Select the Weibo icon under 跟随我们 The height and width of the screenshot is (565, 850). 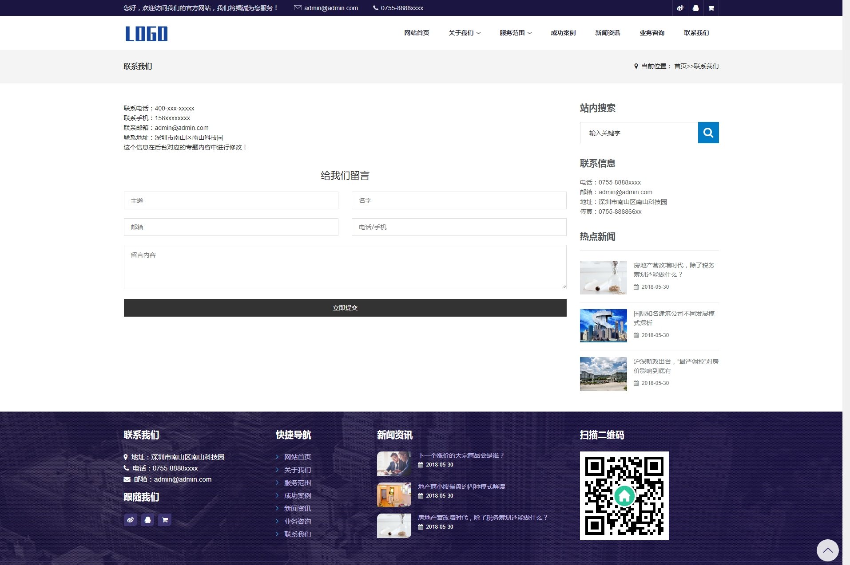(x=131, y=520)
